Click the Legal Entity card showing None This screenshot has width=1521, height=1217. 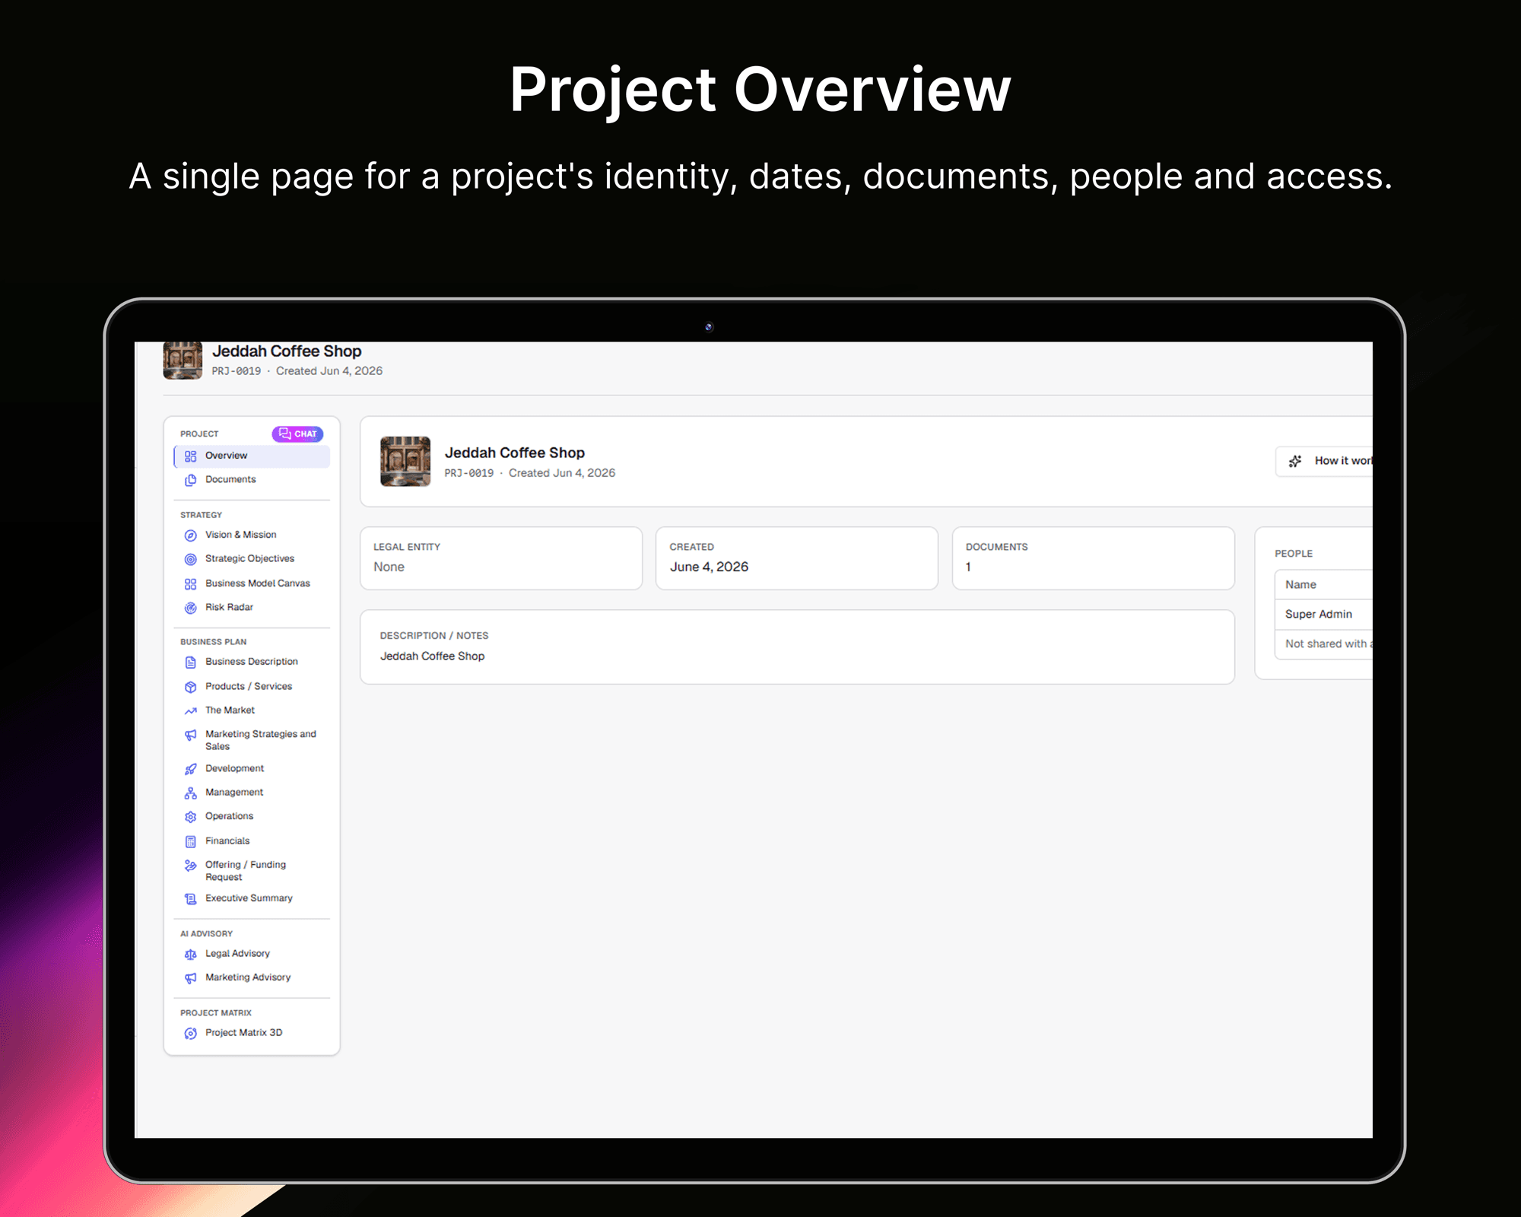tap(501, 558)
